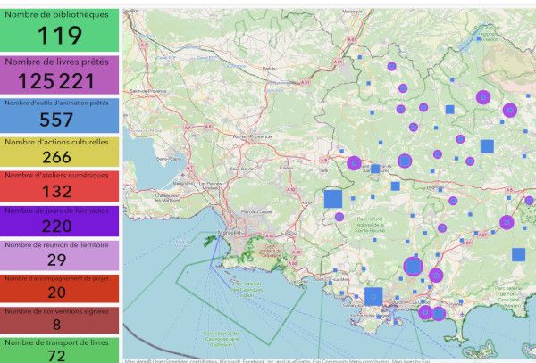Click blue square marker at map's far right edge

[x=519, y=254]
